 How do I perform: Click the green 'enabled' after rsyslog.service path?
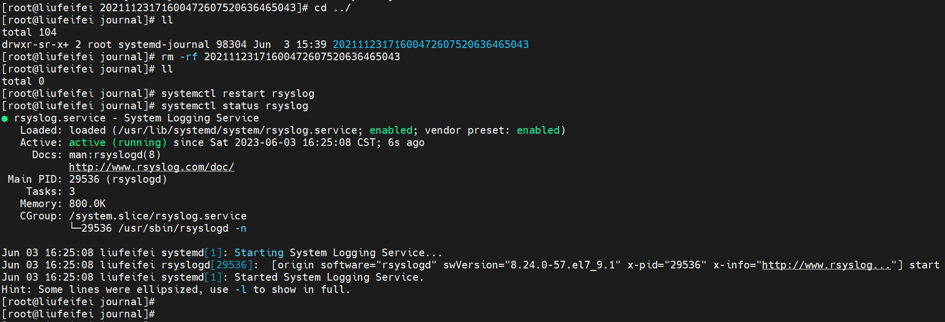click(x=391, y=131)
